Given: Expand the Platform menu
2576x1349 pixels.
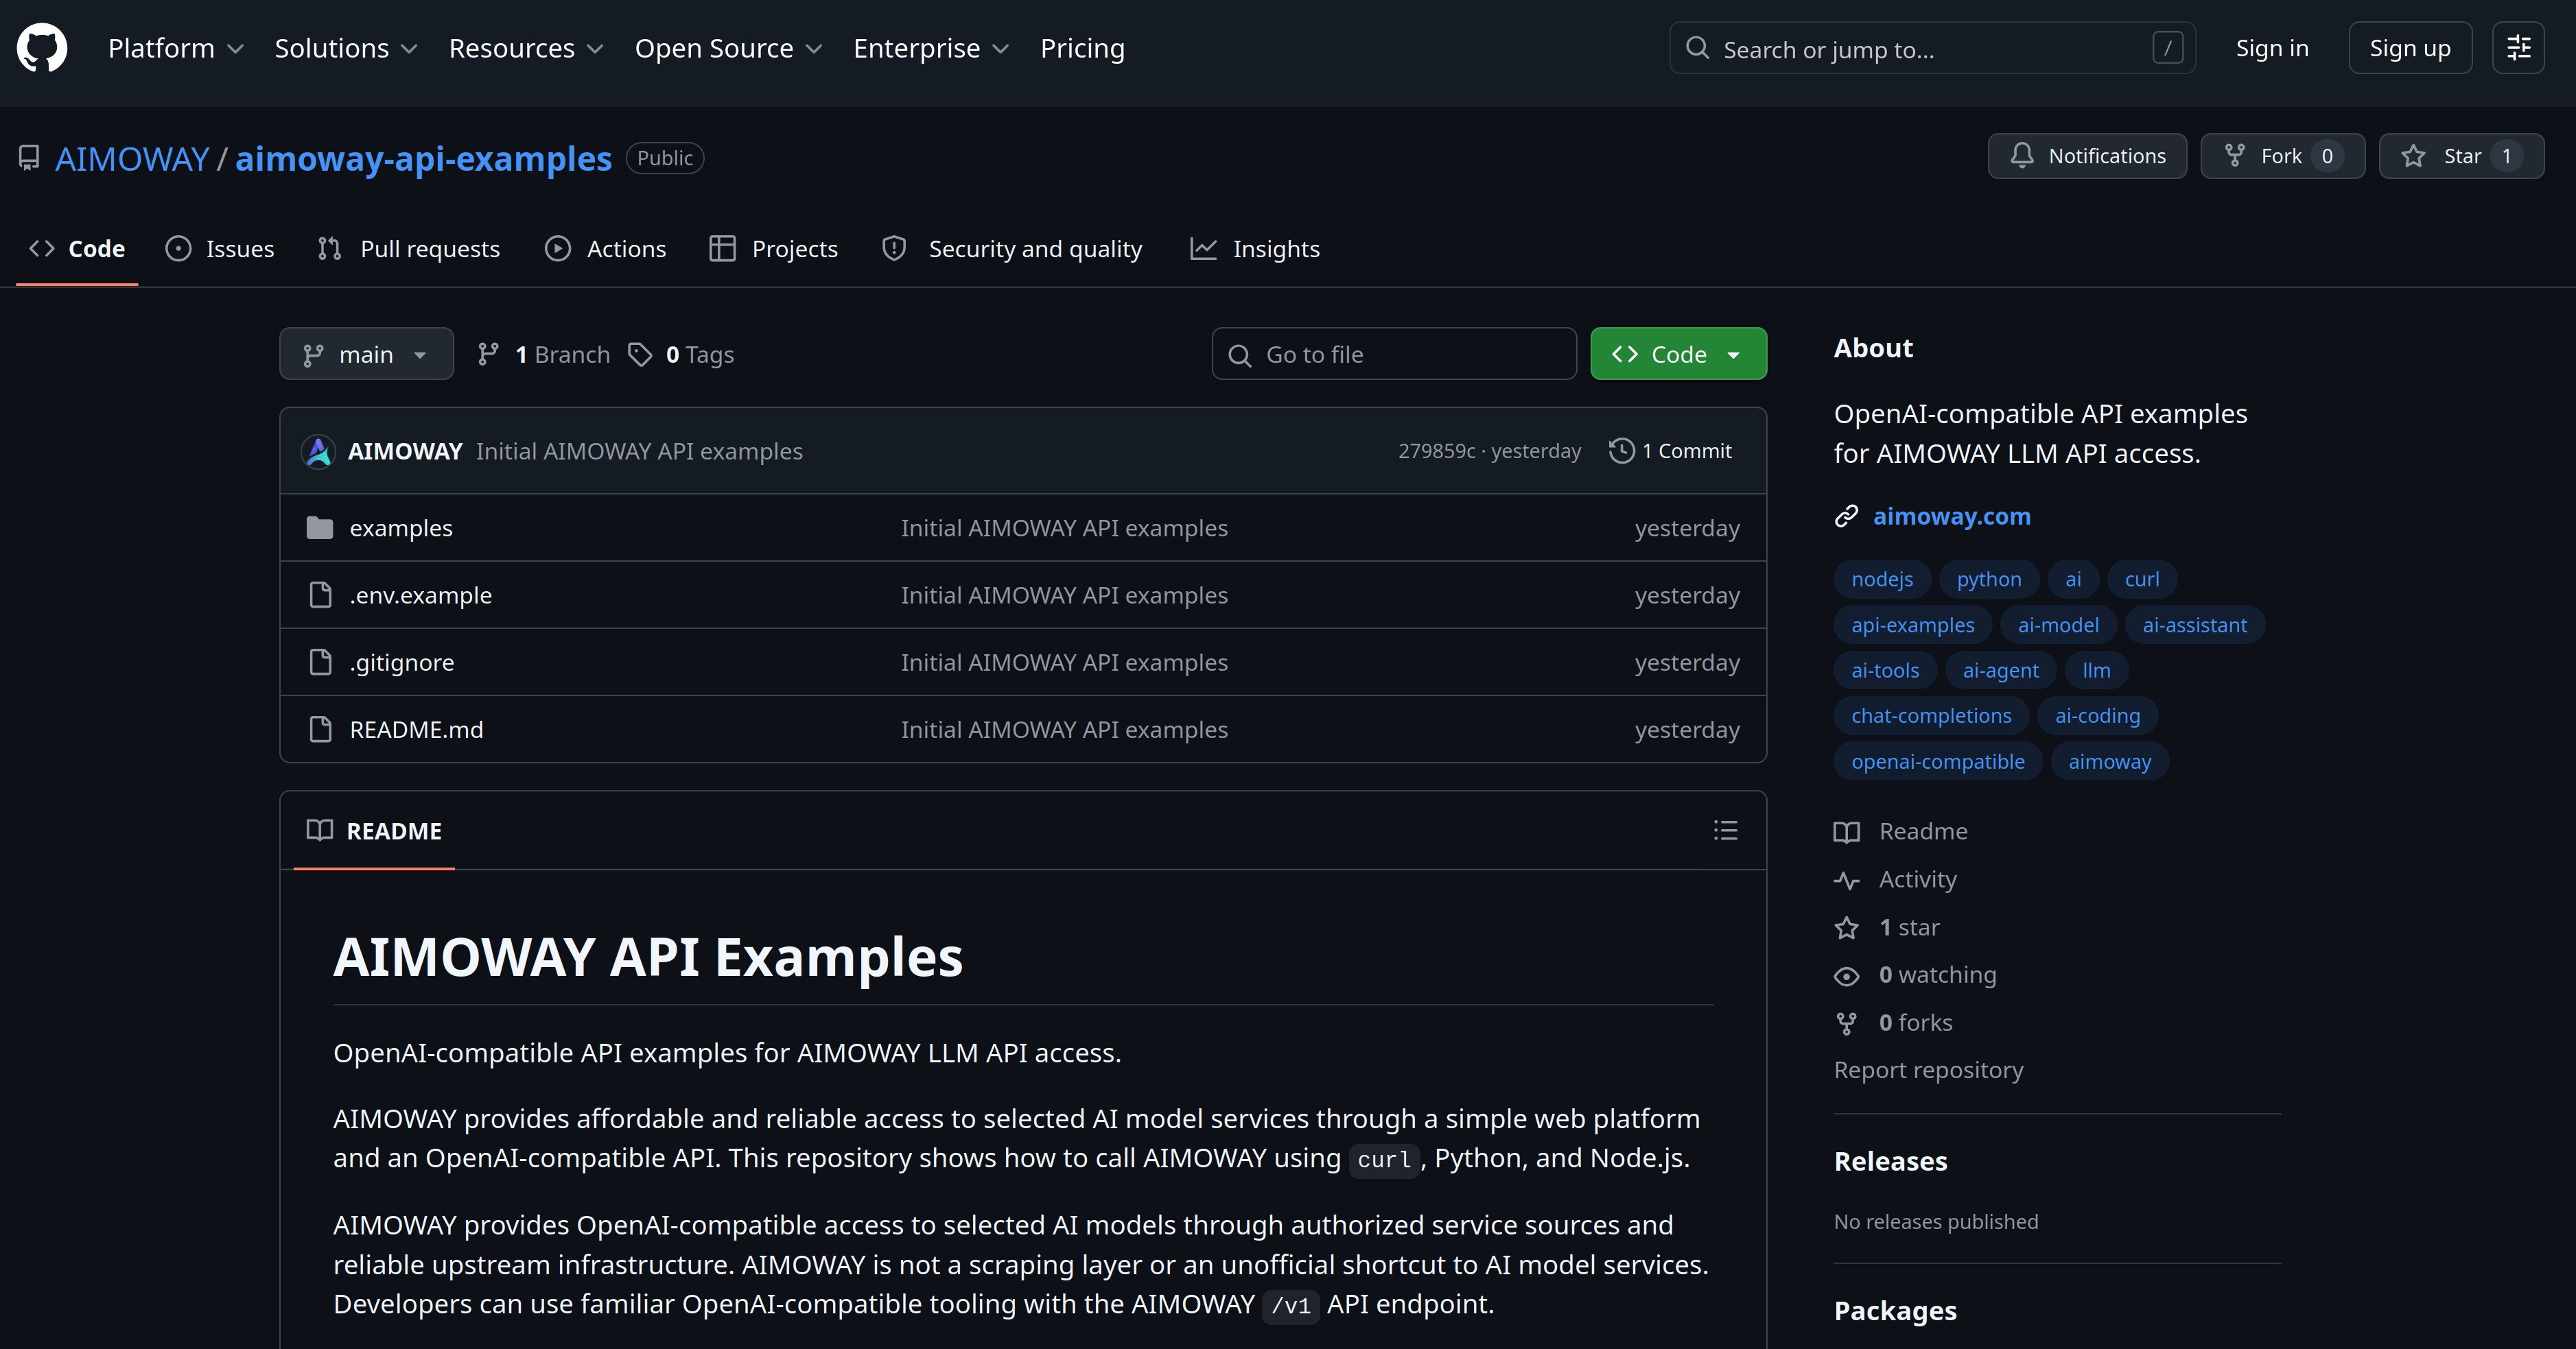Looking at the screenshot, I should pos(176,48).
